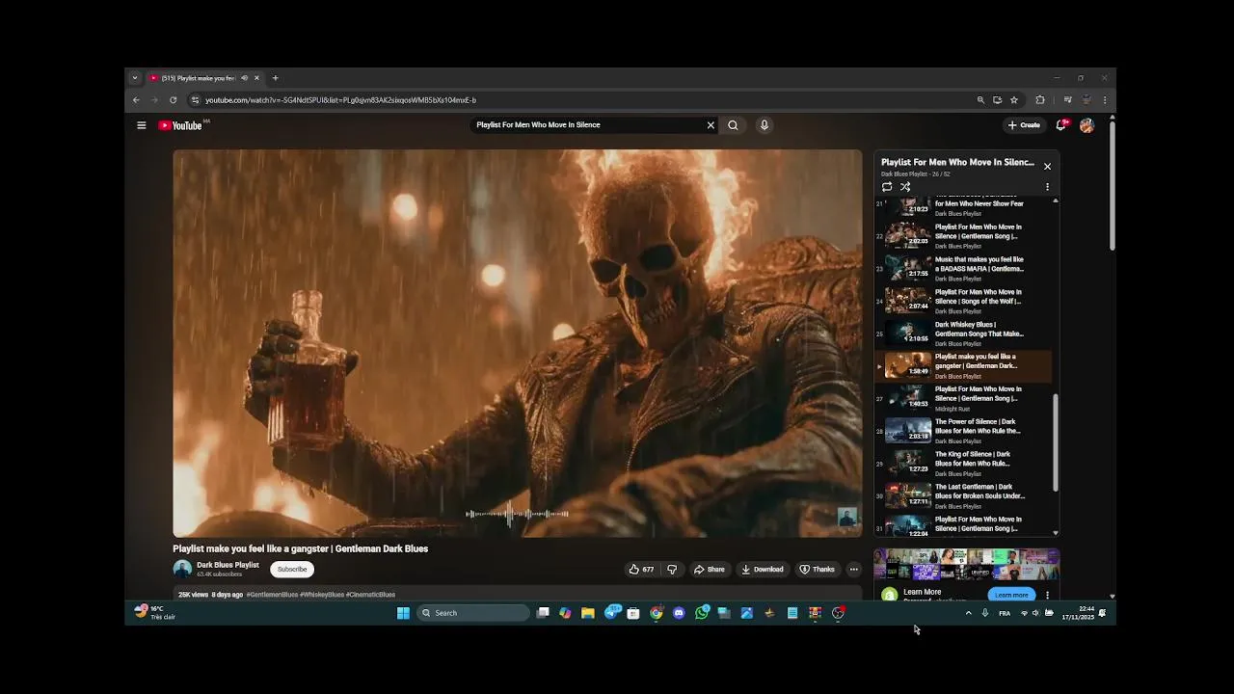Open taskbar clock showing 22:44
This screenshot has height=694, width=1234.
[1078, 613]
